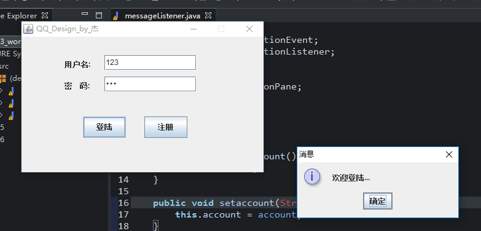Focus the 密码 password input field
The width and height of the screenshot is (481, 231).
coord(150,84)
